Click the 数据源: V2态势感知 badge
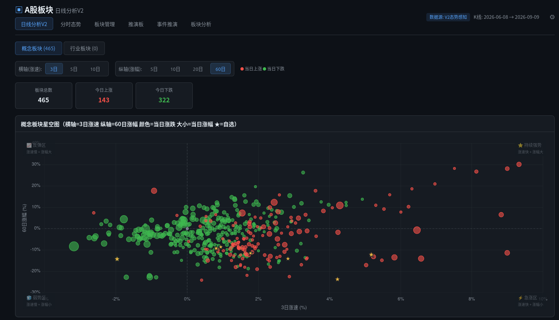This screenshot has width=559, height=320. [x=448, y=17]
